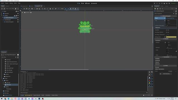Go to the previous object in Inspector history
Image resolution: width=178 pixels, height=100 pixels.
pyautogui.click(x=172, y=9)
